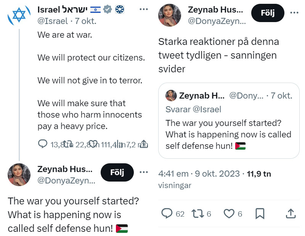
Task: Open Israel's Star of David profile avatar
Action: 19,15
